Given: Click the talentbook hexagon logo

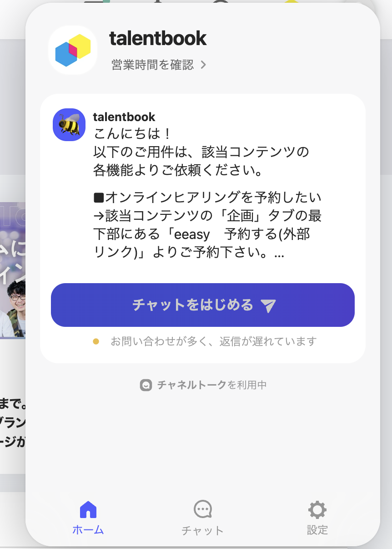Looking at the screenshot, I should [73, 50].
